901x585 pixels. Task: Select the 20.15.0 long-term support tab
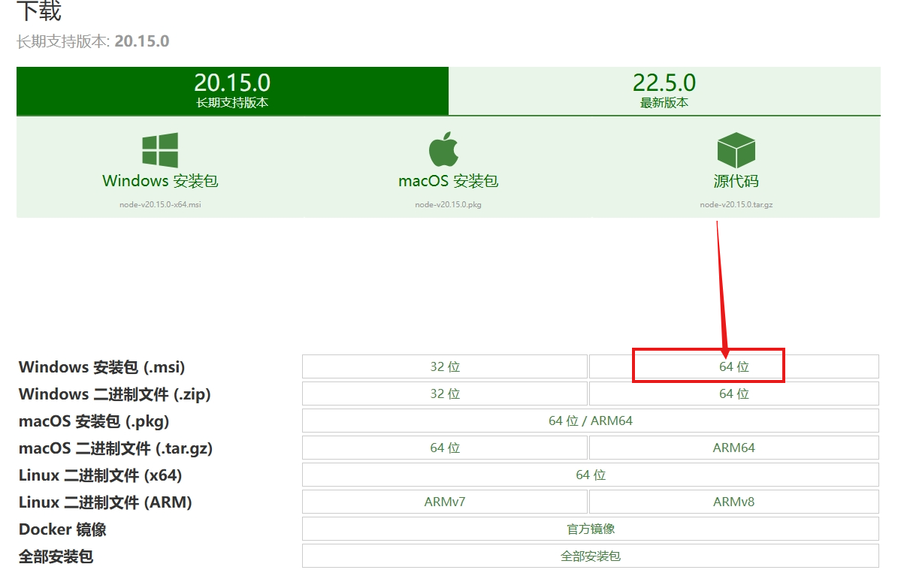coord(232,90)
